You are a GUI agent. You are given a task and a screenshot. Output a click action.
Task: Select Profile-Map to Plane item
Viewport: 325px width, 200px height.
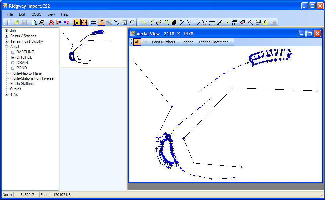pyautogui.click(x=26, y=73)
